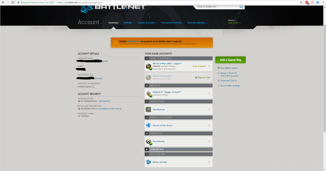Viewport: 326px width, 171px height.
Task: Click the Play for Free circle icon
Action: (x=196, y=78)
